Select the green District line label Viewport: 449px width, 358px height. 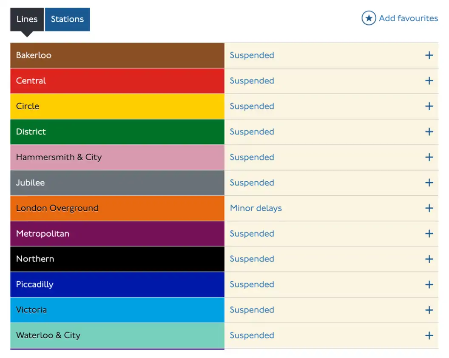117,132
